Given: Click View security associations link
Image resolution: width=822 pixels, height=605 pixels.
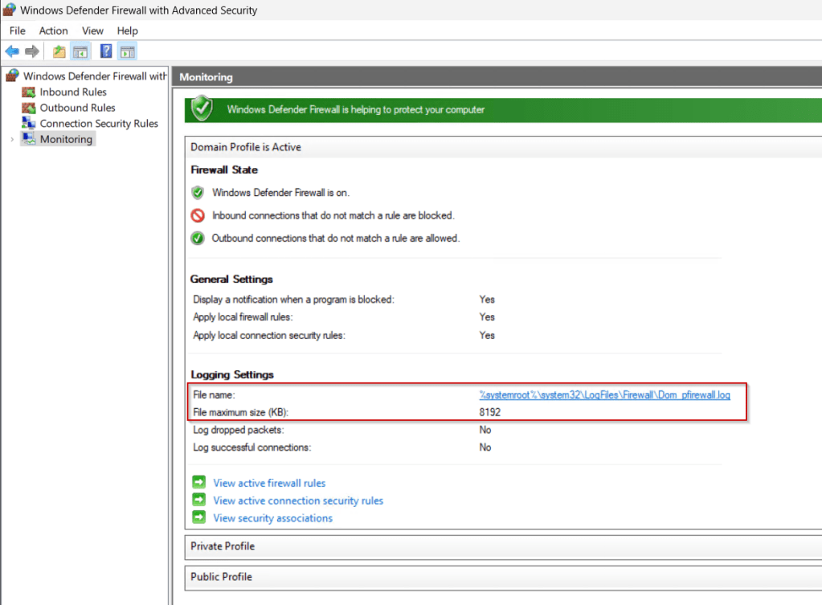Looking at the screenshot, I should (272, 518).
